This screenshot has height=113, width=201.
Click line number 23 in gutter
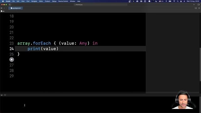[12, 43]
